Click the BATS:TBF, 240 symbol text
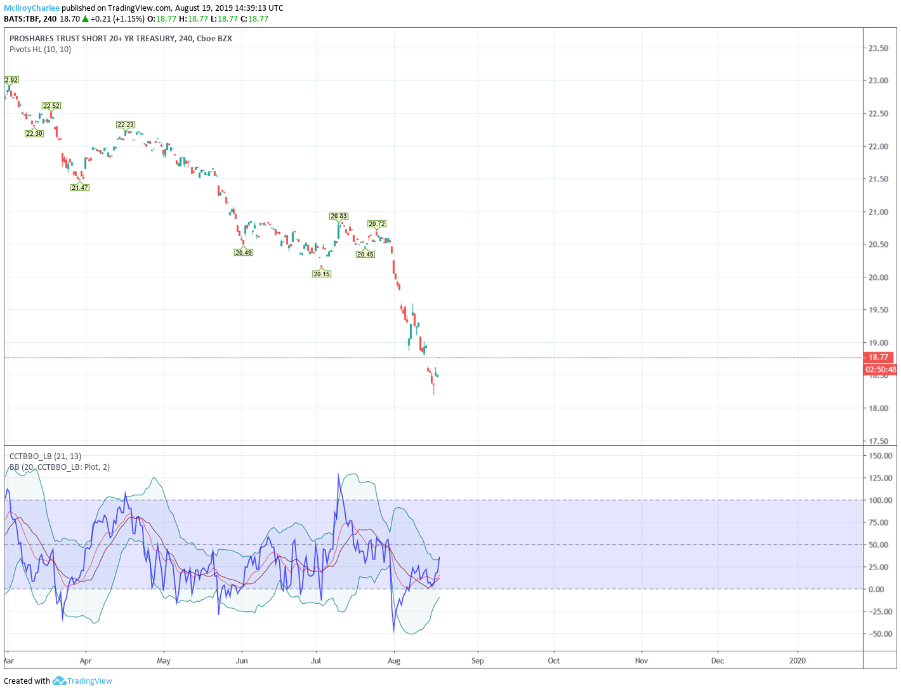The width and height of the screenshot is (901, 692). point(30,18)
